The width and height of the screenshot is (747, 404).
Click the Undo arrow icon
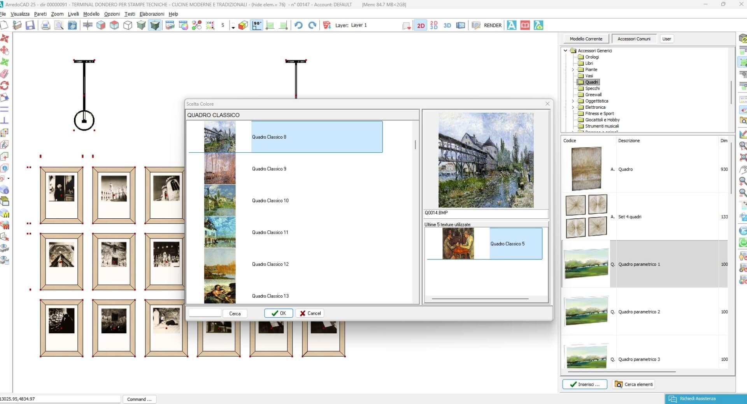tap(298, 25)
